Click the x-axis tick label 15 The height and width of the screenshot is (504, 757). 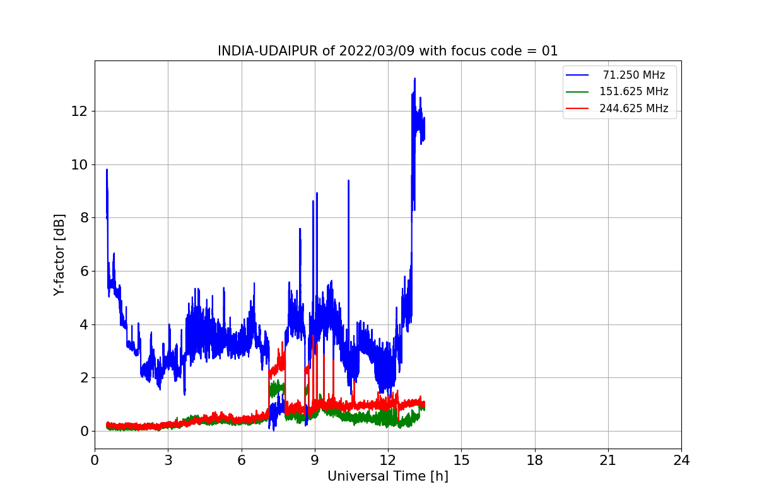tap(461, 460)
